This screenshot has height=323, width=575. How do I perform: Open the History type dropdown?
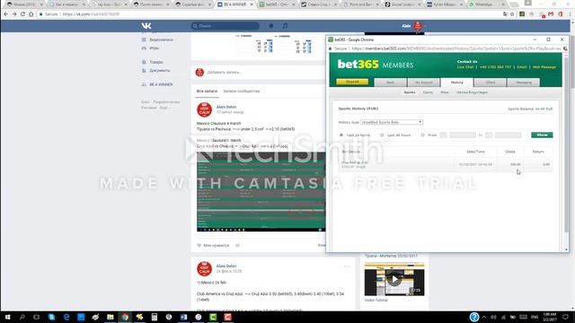click(x=392, y=122)
